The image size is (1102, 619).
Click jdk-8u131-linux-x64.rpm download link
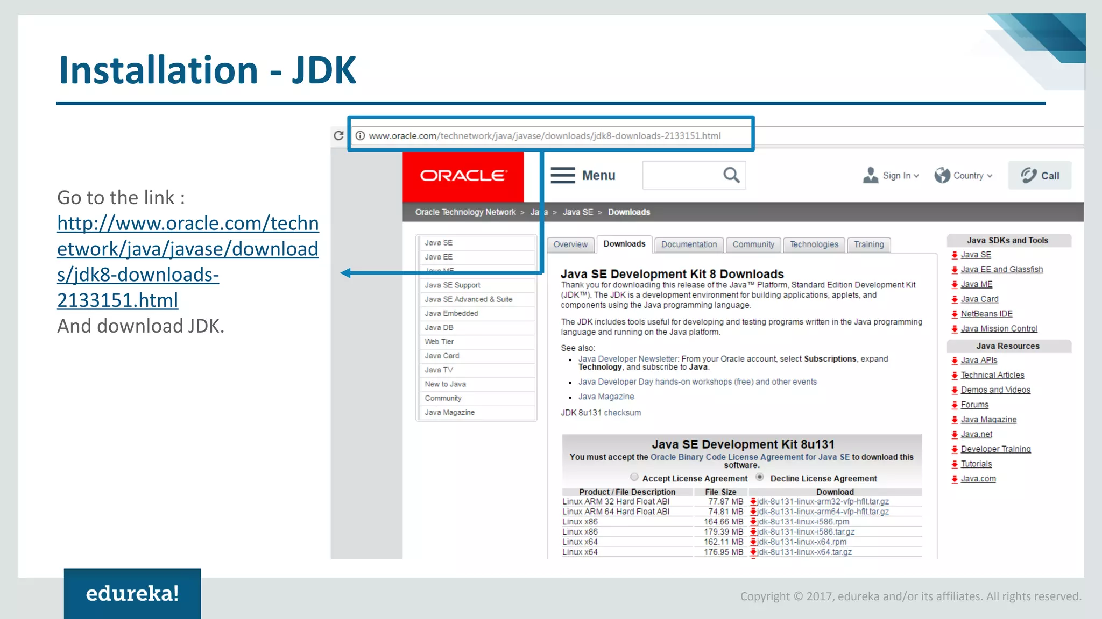[802, 542]
